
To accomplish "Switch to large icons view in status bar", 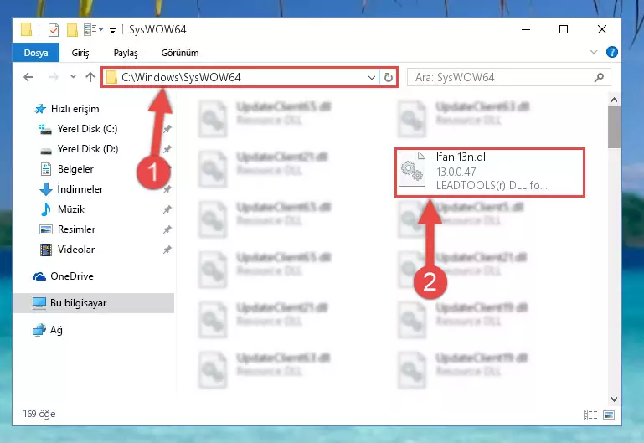I will (609, 415).
